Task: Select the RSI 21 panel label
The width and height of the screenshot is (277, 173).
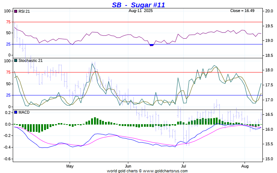Action: click(24, 11)
